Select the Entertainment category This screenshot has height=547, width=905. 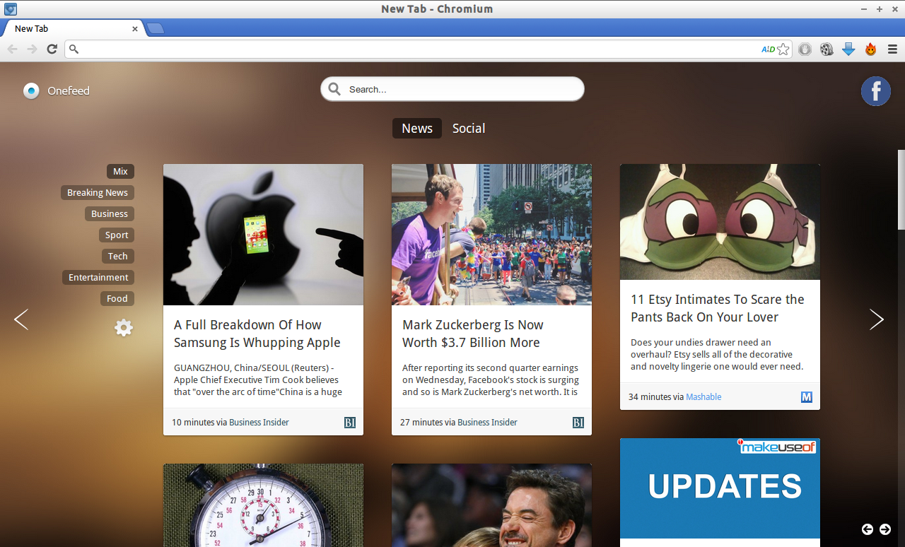point(98,278)
